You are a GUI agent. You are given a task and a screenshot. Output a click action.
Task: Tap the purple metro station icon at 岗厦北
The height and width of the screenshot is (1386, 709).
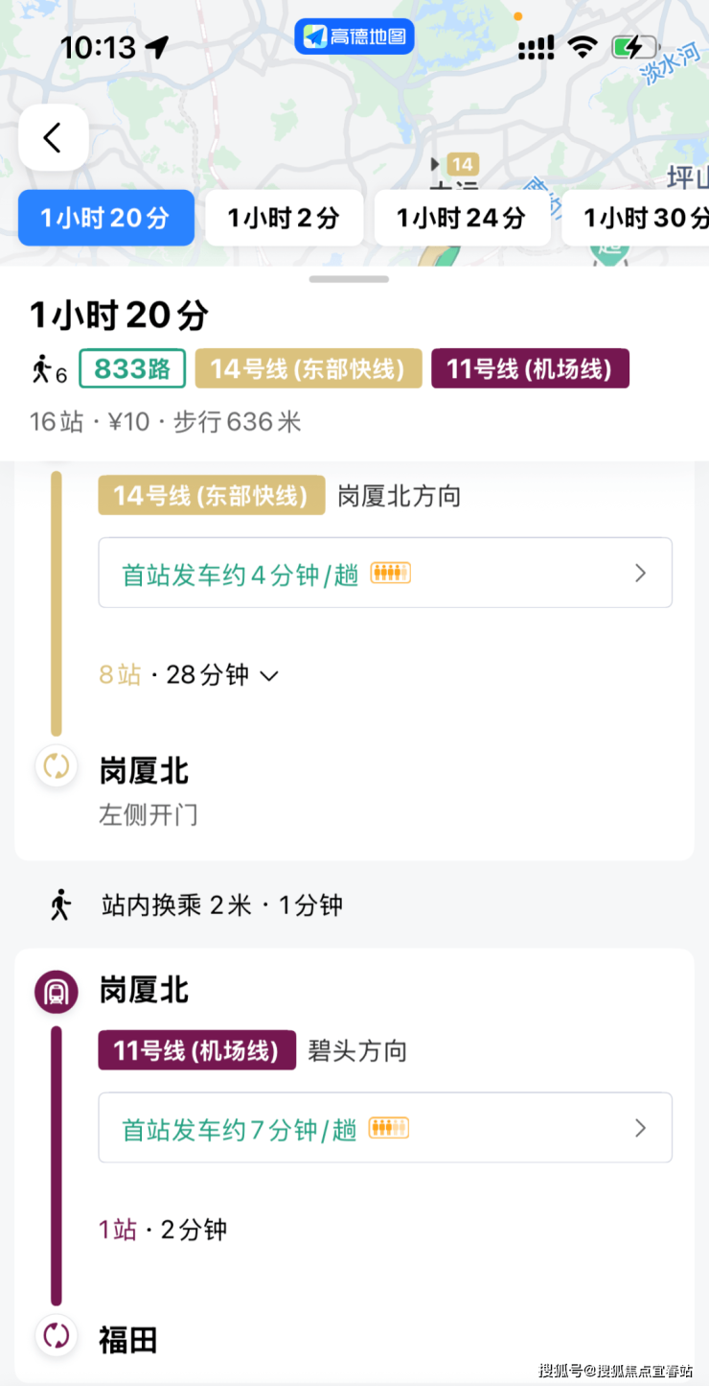56,991
